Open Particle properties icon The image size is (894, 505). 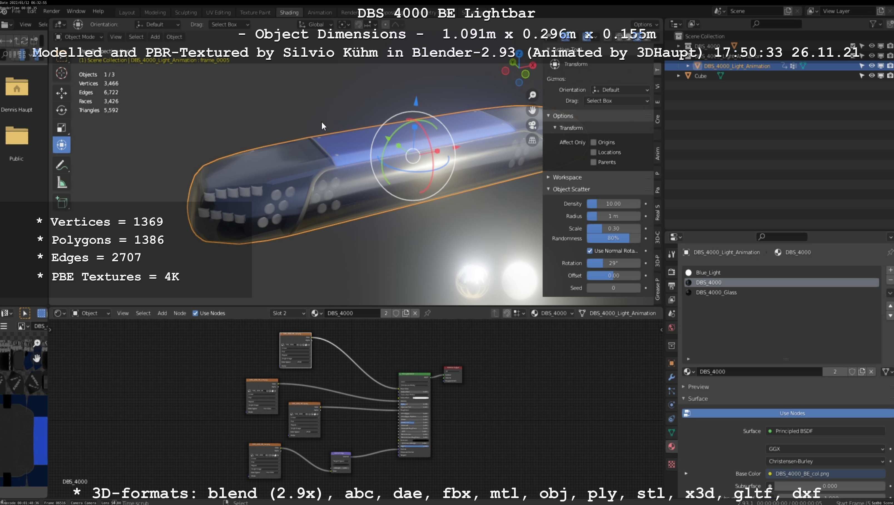pyautogui.click(x=672, y=391)
